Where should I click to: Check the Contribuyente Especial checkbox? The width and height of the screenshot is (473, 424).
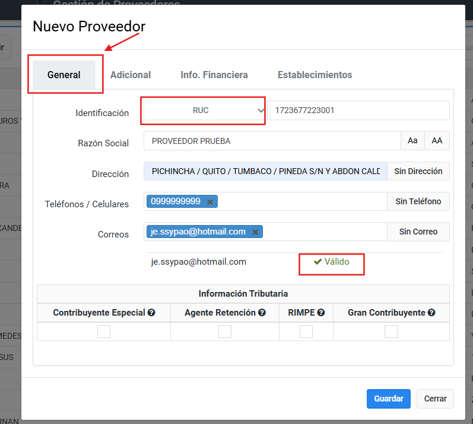104,332
